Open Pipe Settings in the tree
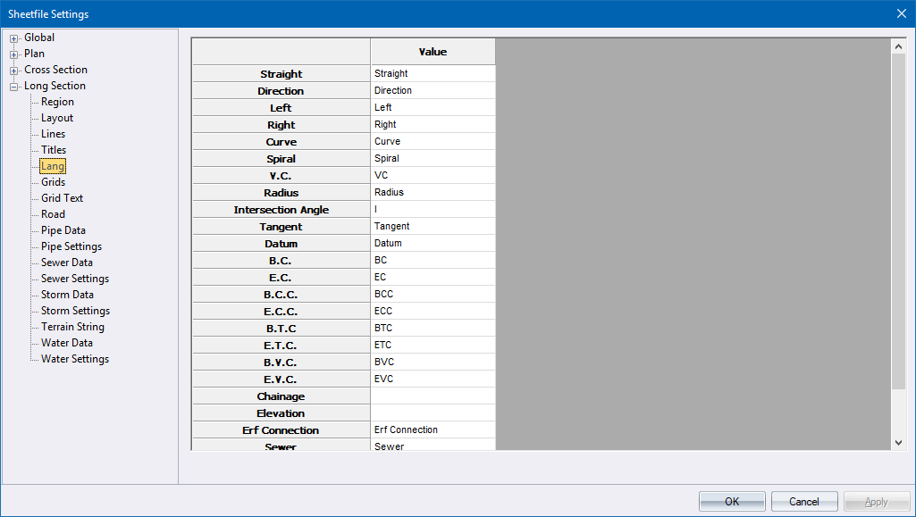This screenshot has height=517, width=916. (71, 246)
